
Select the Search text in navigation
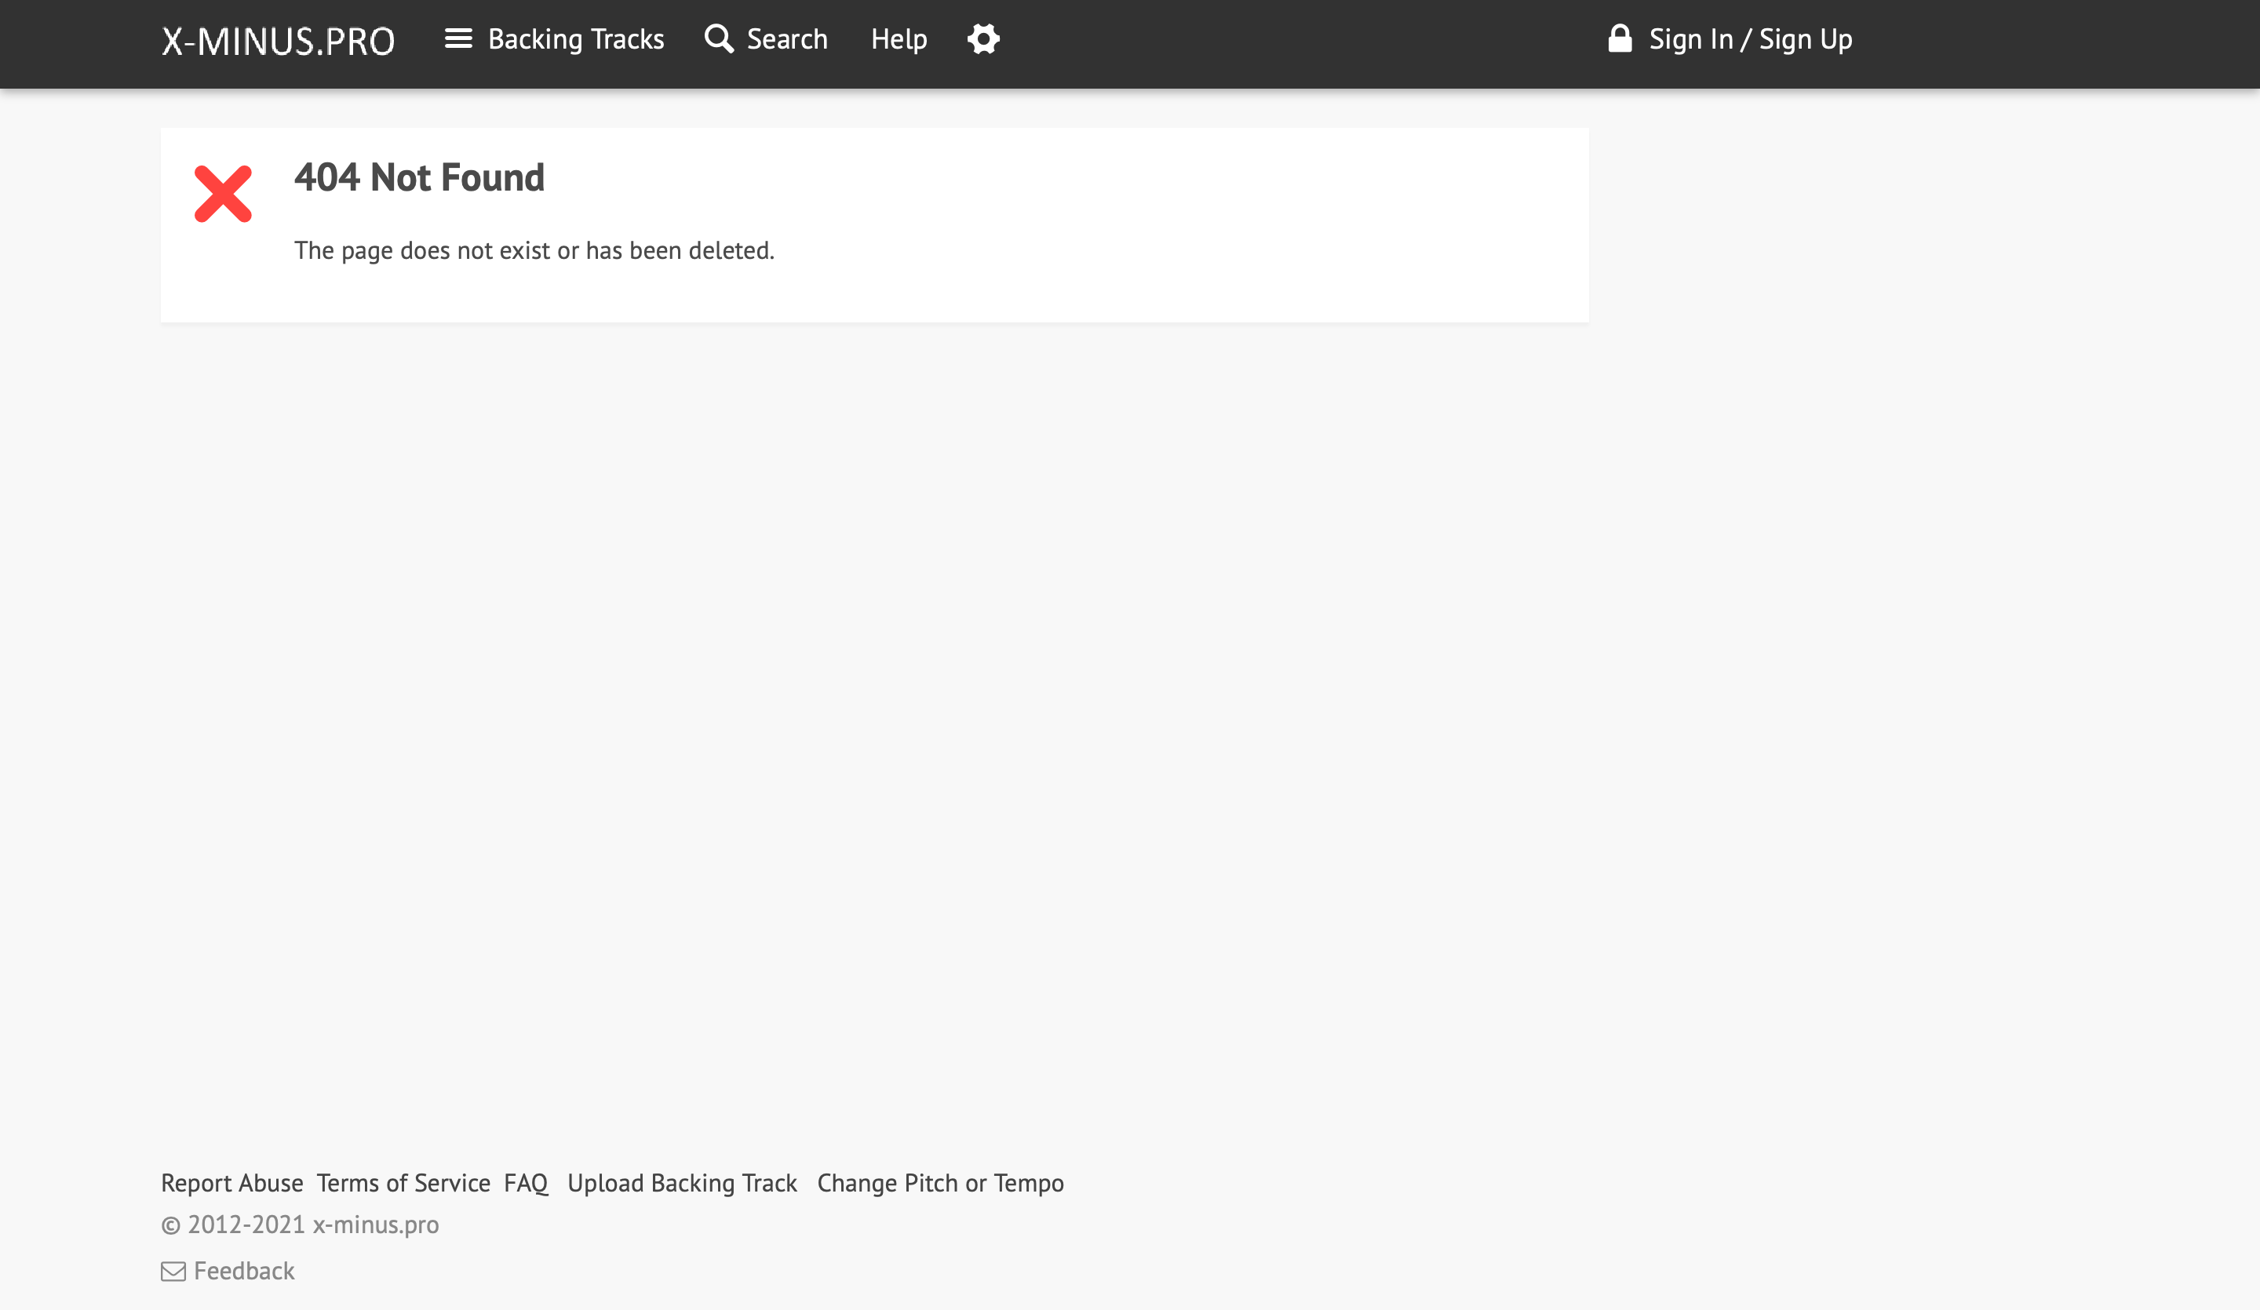(x=786, y=39)
